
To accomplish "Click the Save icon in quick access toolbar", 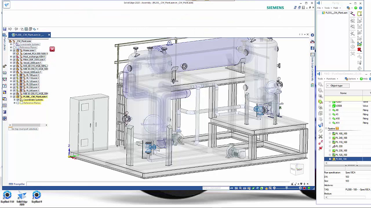I will click(5, 29).
